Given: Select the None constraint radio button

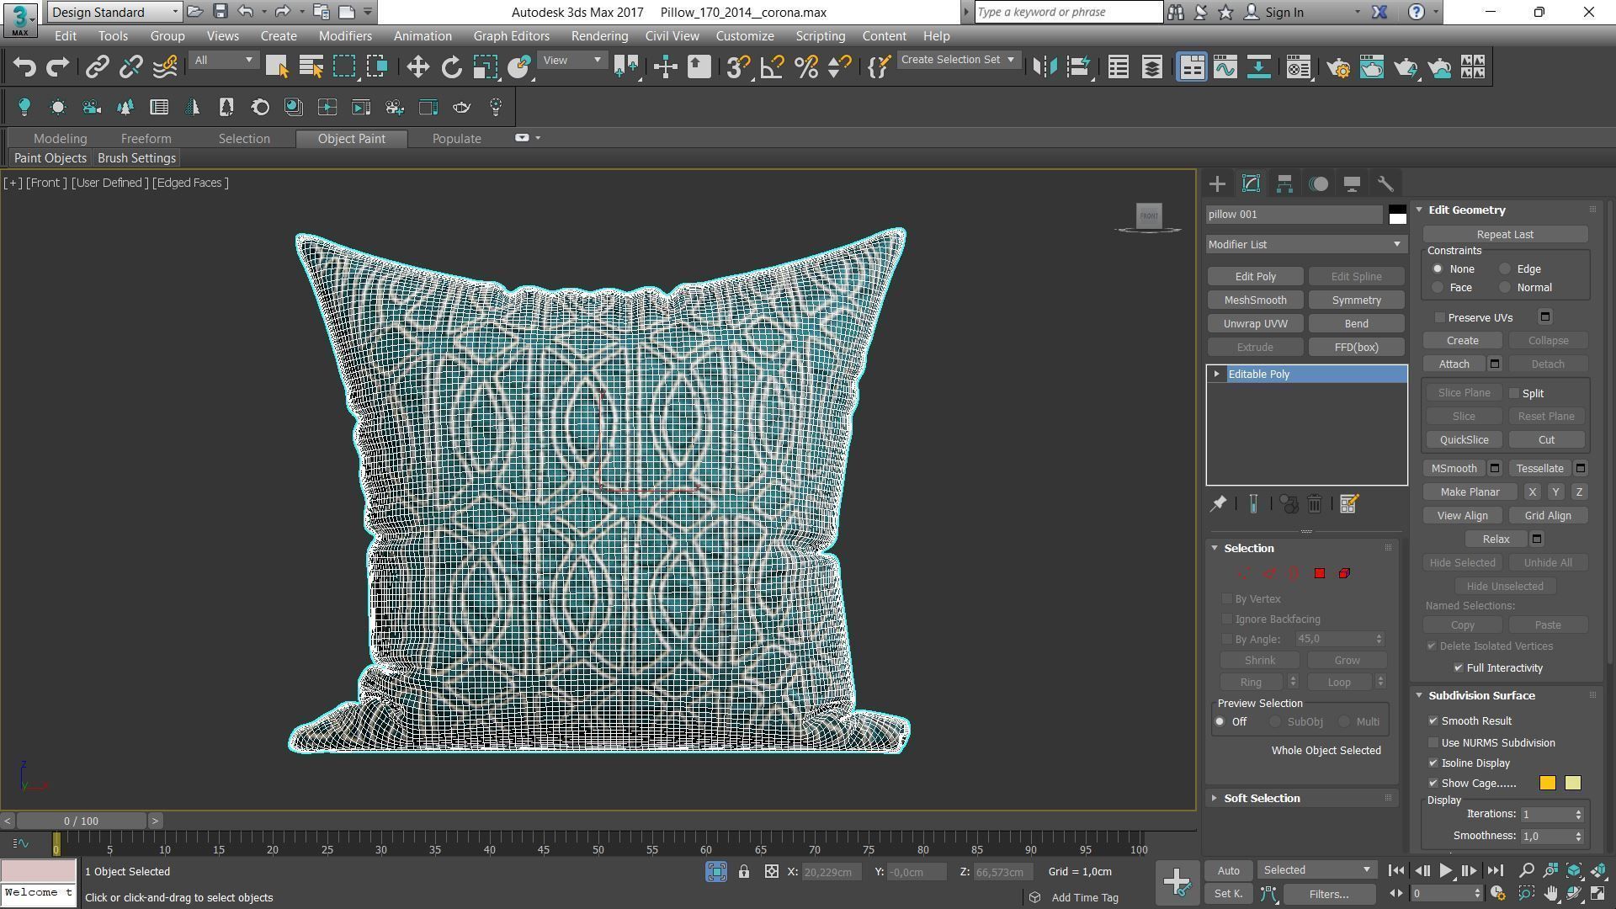Looking at the screenshot, I should [1438, 269].
